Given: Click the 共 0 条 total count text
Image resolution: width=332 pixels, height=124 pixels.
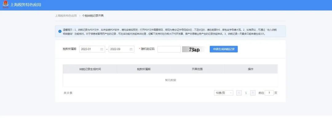Looking at the screenshot, I should click(68, 93).
